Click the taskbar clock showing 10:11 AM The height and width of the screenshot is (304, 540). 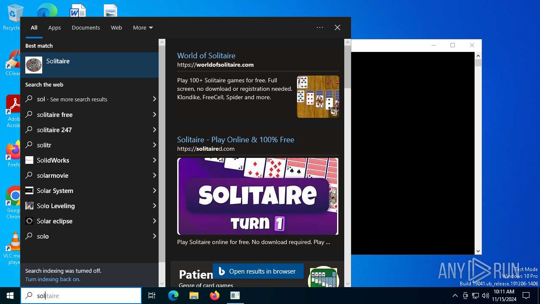click(x=504, y=296)
